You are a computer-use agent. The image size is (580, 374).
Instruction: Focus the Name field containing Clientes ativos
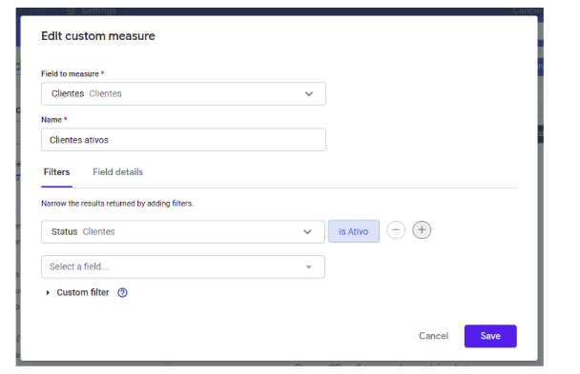tap(183, 140)
